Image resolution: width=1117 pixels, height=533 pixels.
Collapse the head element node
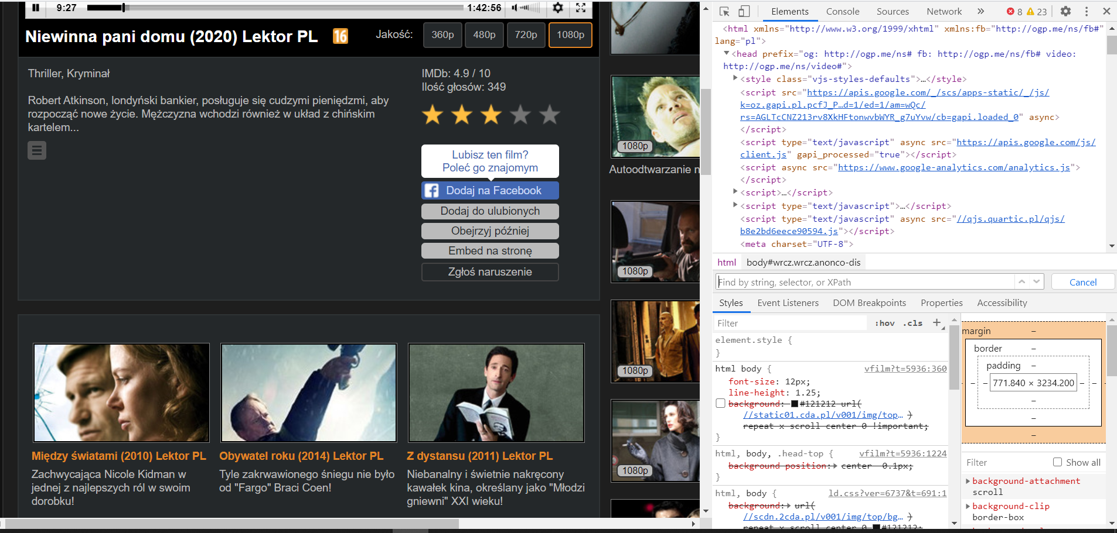pos(727,53)
